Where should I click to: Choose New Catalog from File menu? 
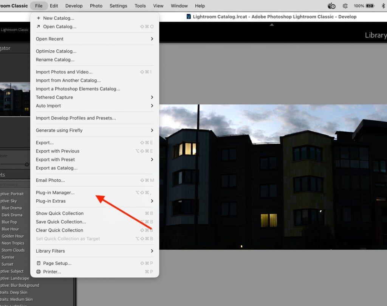pos(94,18)
